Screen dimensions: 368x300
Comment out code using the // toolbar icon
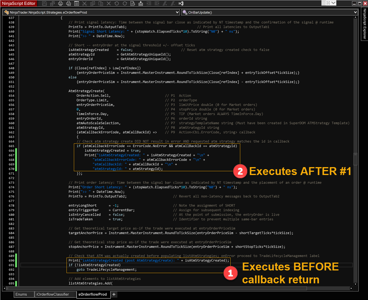[x=165, y=3]
